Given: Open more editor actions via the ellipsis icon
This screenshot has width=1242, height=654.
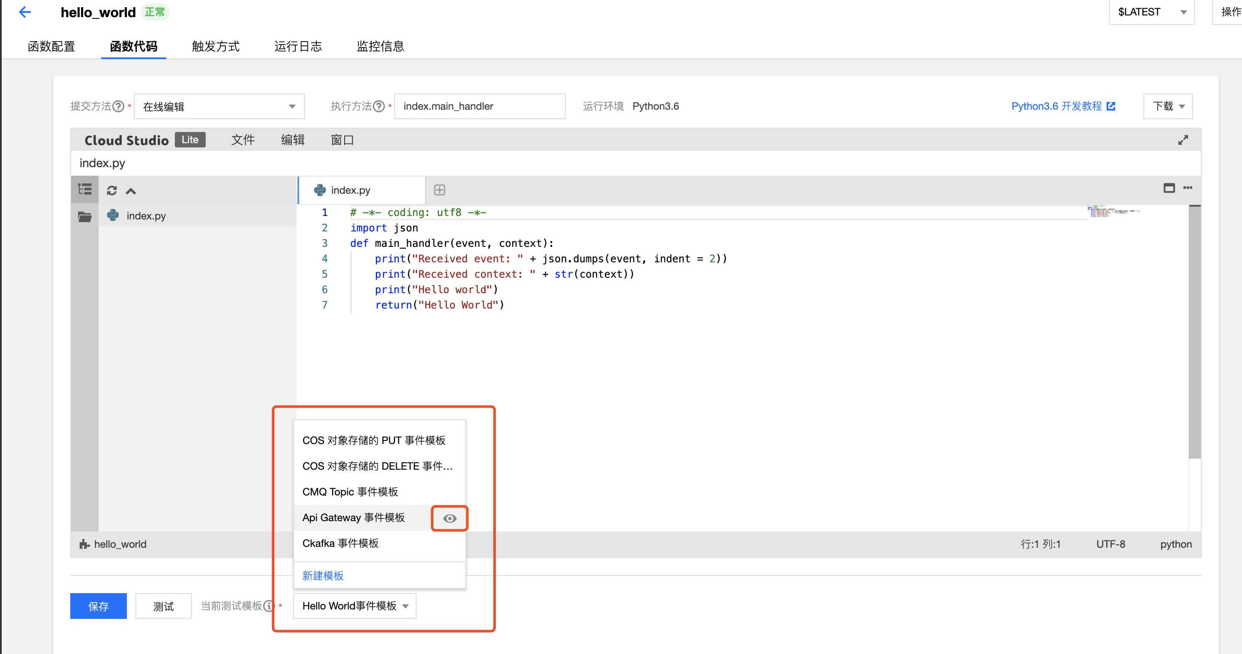Looking at the screenshot, I should tap(1188, 188).
